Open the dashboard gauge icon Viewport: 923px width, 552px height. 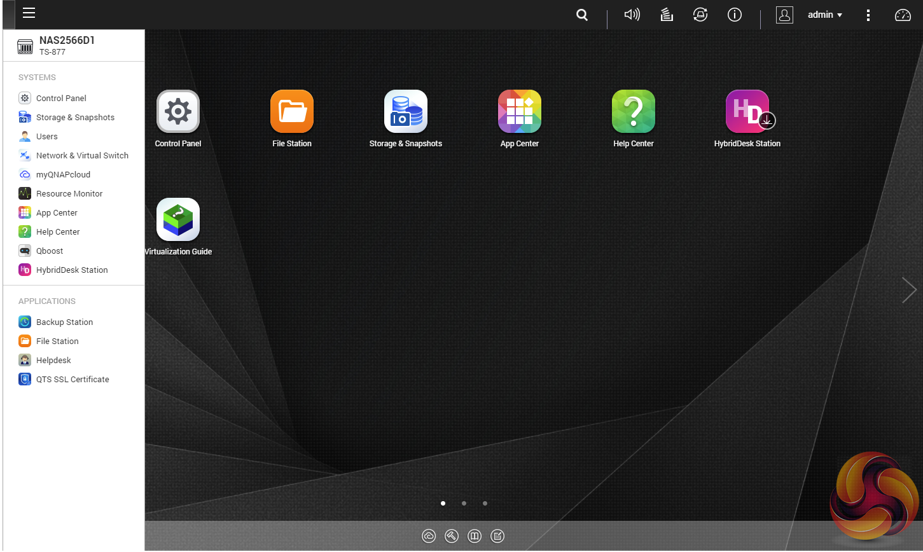tap(903, 15)
